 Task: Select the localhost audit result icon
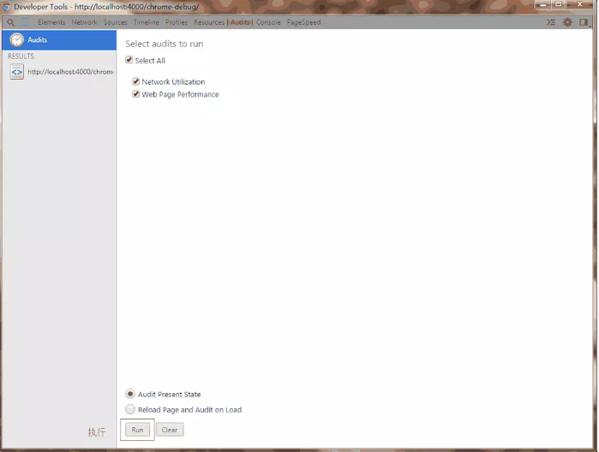[x=17, y=72]
